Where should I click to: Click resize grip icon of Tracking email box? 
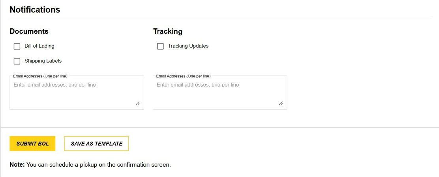281,103
